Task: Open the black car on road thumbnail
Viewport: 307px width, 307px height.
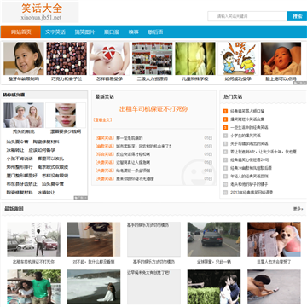Action: [214, 239]
